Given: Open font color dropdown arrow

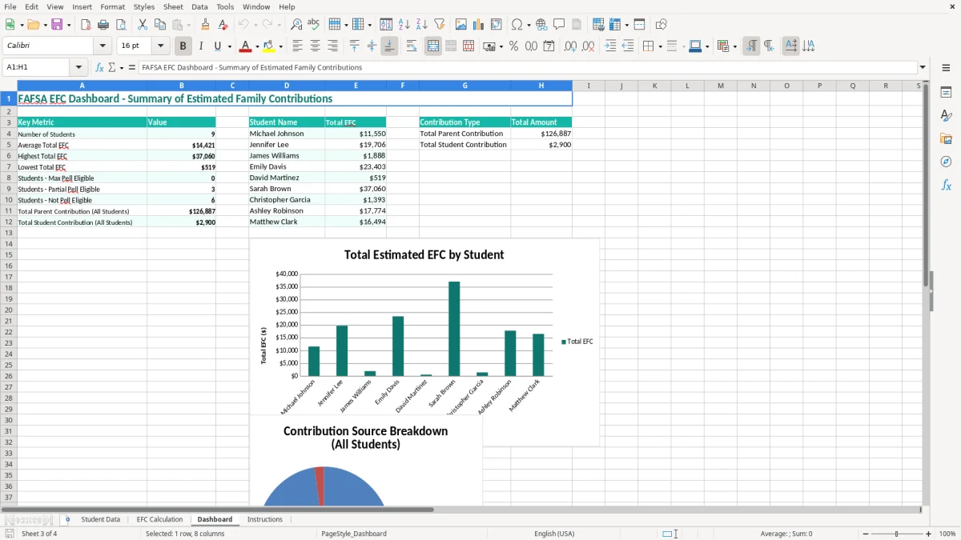Looking at the screenshot, I should 256,46.
